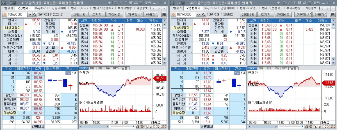Switch to Daytrade tab in left window

[x=42, y=8]
